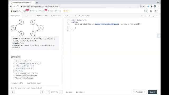Click the browser address bar URL
Viewport: 169px width, 95px height.
(x=42, y=6)
